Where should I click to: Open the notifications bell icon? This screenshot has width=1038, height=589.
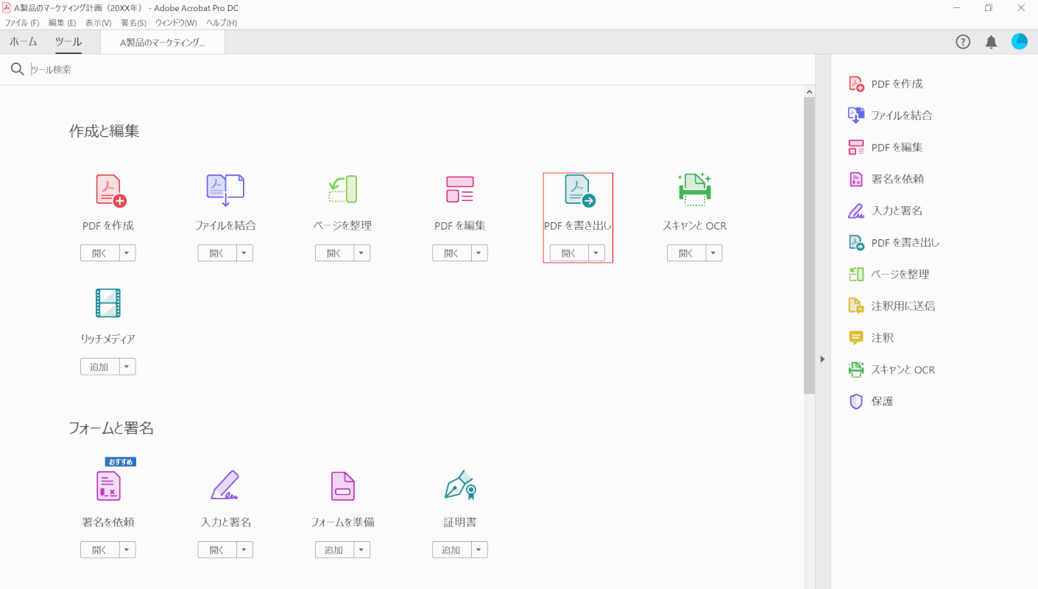click(x=992, y=42)
